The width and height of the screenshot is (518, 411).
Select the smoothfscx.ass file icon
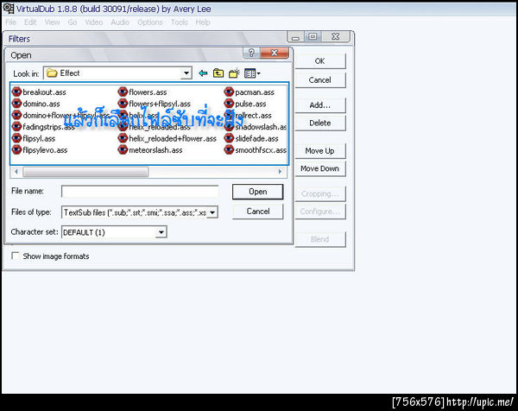point(229,149)
